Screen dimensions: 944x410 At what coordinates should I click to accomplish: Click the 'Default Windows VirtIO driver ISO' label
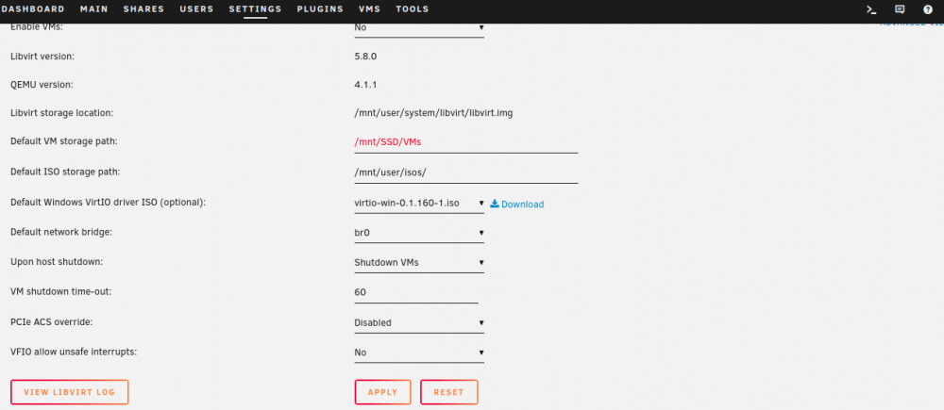tap(109, 202)
